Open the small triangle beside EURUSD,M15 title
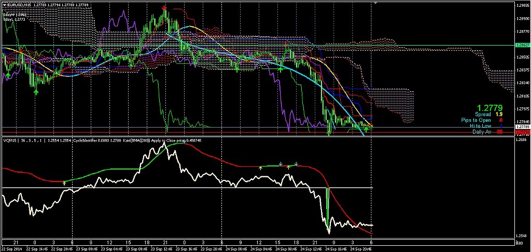 [4, 5]
